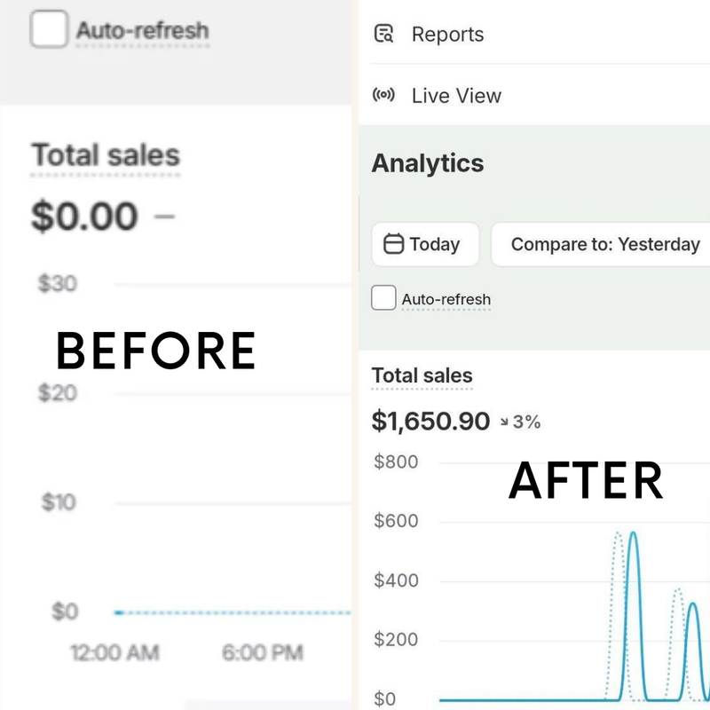Click the calendar icon on the Today button
The height and width of the screenshot is (710, 710).
(x=393, y=244)
